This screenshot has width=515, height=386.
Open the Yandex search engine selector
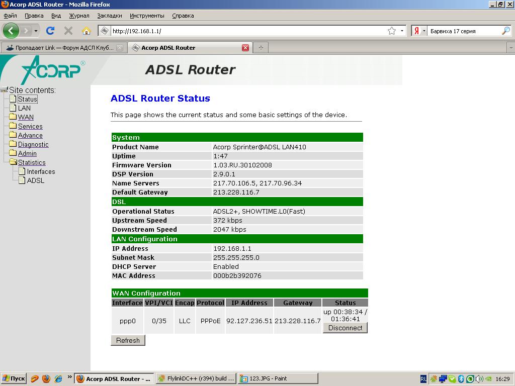(x=419, y=31)
